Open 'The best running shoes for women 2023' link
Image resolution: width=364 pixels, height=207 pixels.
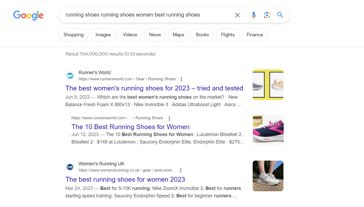coord(125,179)
